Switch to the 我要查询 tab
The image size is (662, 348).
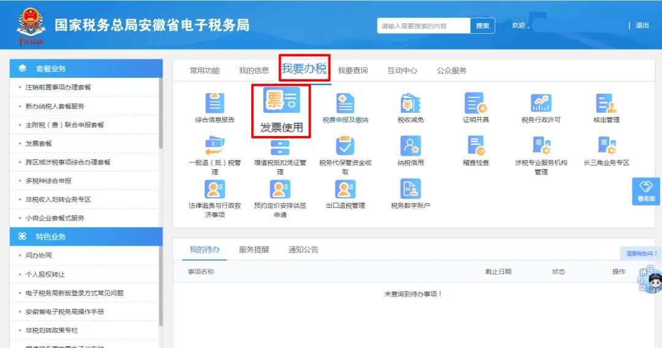point(353,70)
